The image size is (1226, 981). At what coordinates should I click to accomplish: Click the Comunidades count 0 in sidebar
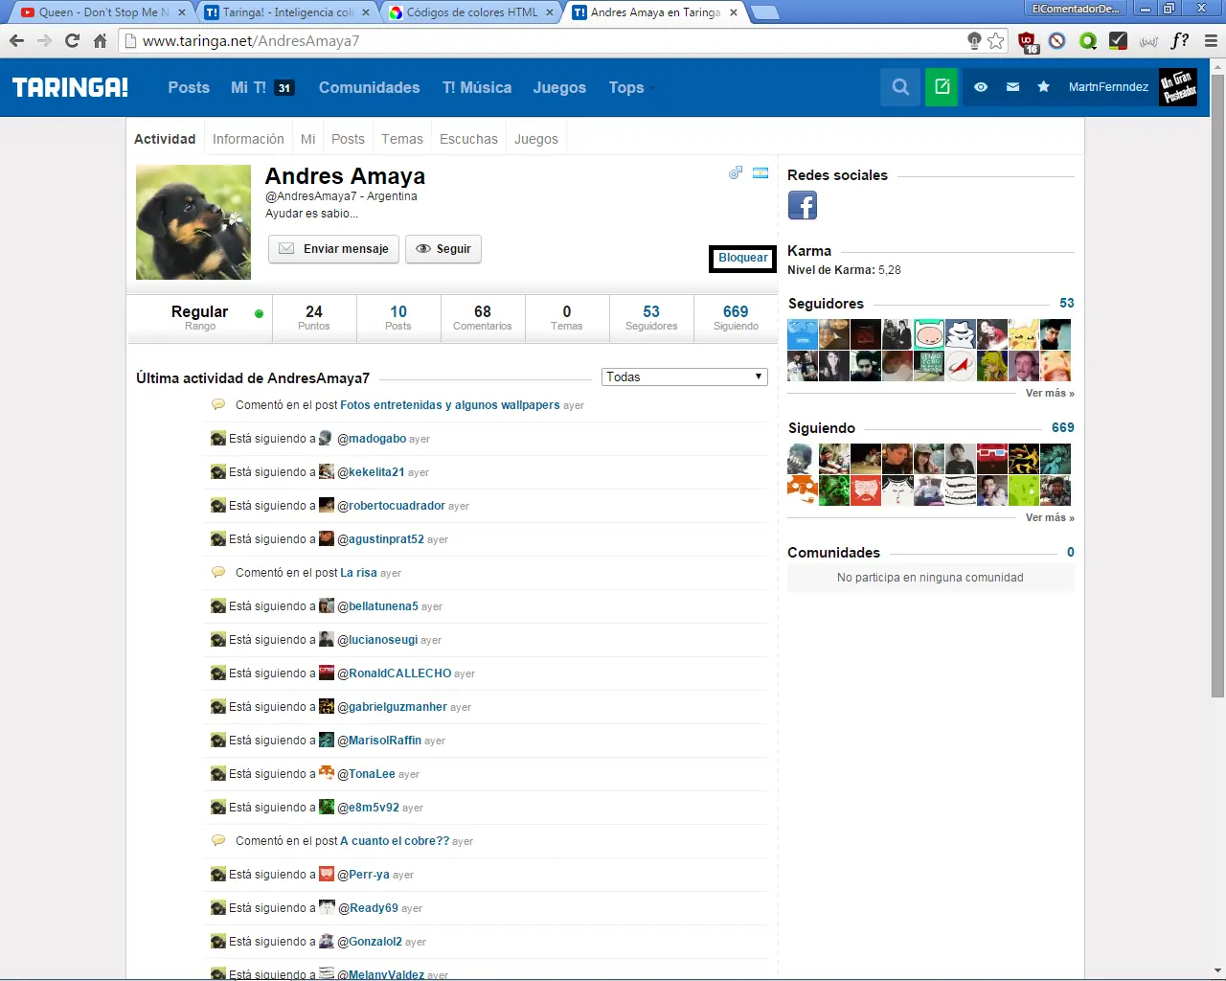(x=1071, y=552)
